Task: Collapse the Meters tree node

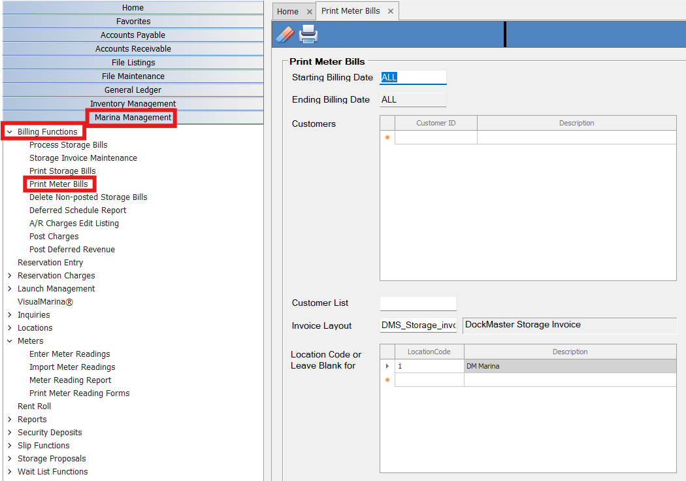Action: (9, 341)
